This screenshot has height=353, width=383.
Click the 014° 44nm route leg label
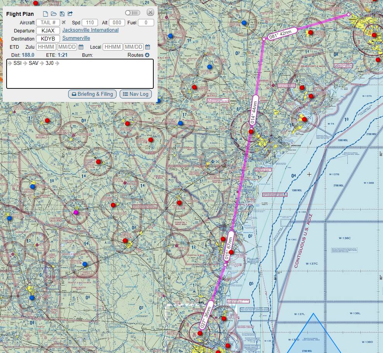pyautogui.click(x=254, y=110)
